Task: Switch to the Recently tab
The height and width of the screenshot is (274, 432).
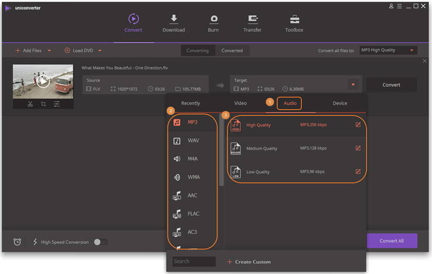Action: click(191, 103)
